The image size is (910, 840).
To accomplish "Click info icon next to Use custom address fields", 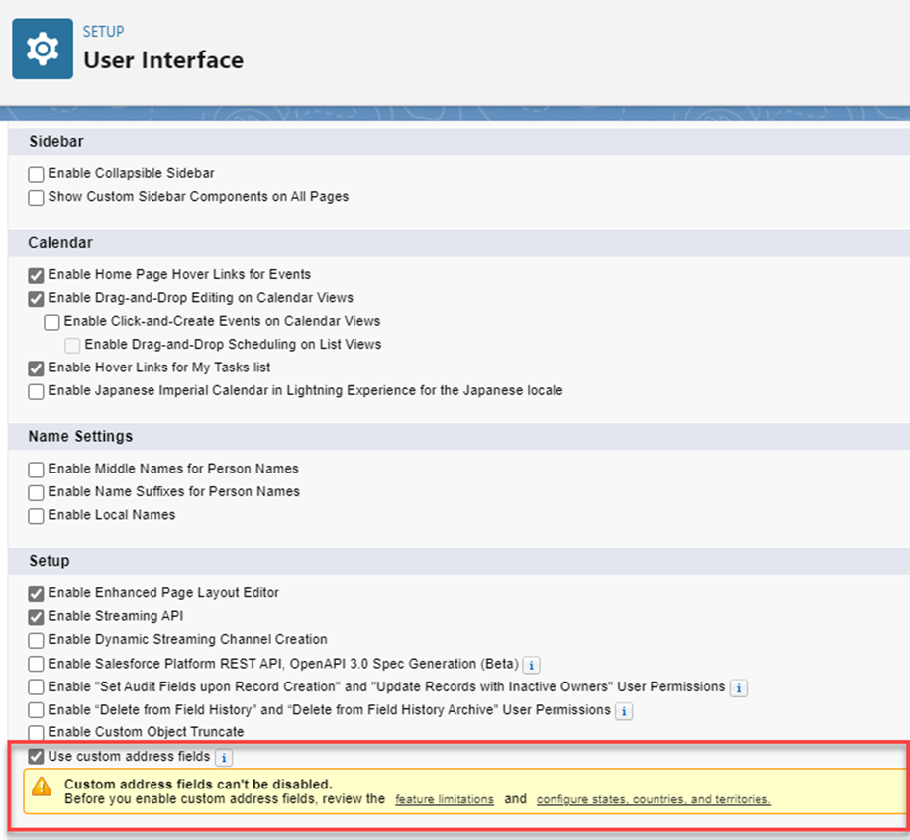I will (x=224, y=758).
